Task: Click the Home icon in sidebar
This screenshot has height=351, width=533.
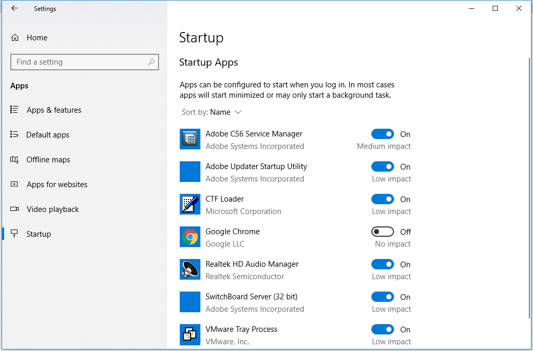Action: pyautogui.click(x=15, y=38)
